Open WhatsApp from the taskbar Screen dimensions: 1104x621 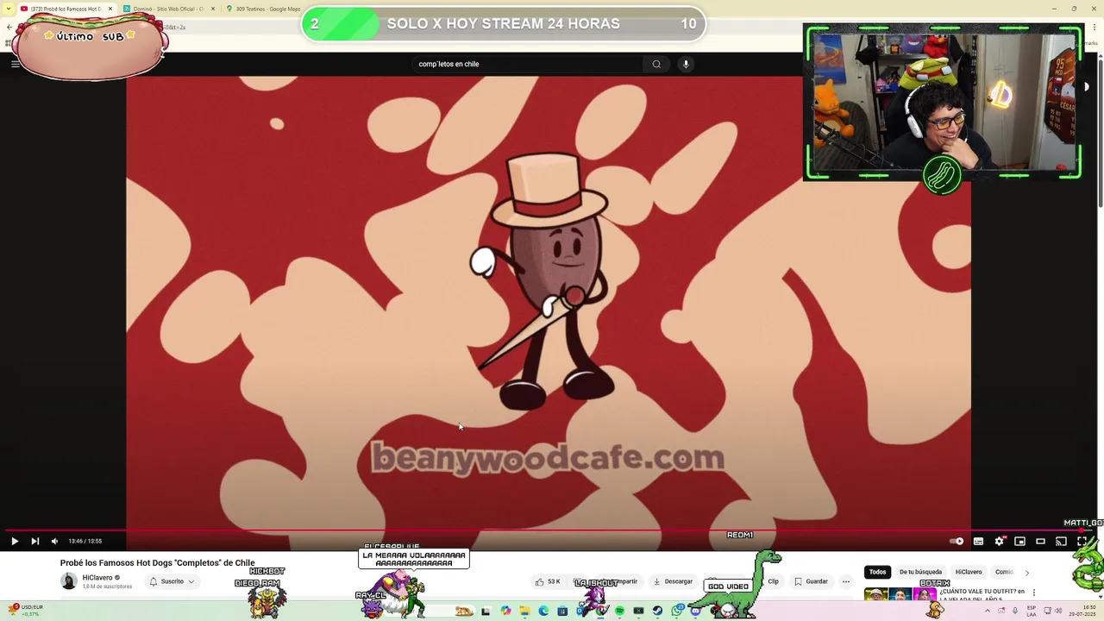(x=676, y=611)
